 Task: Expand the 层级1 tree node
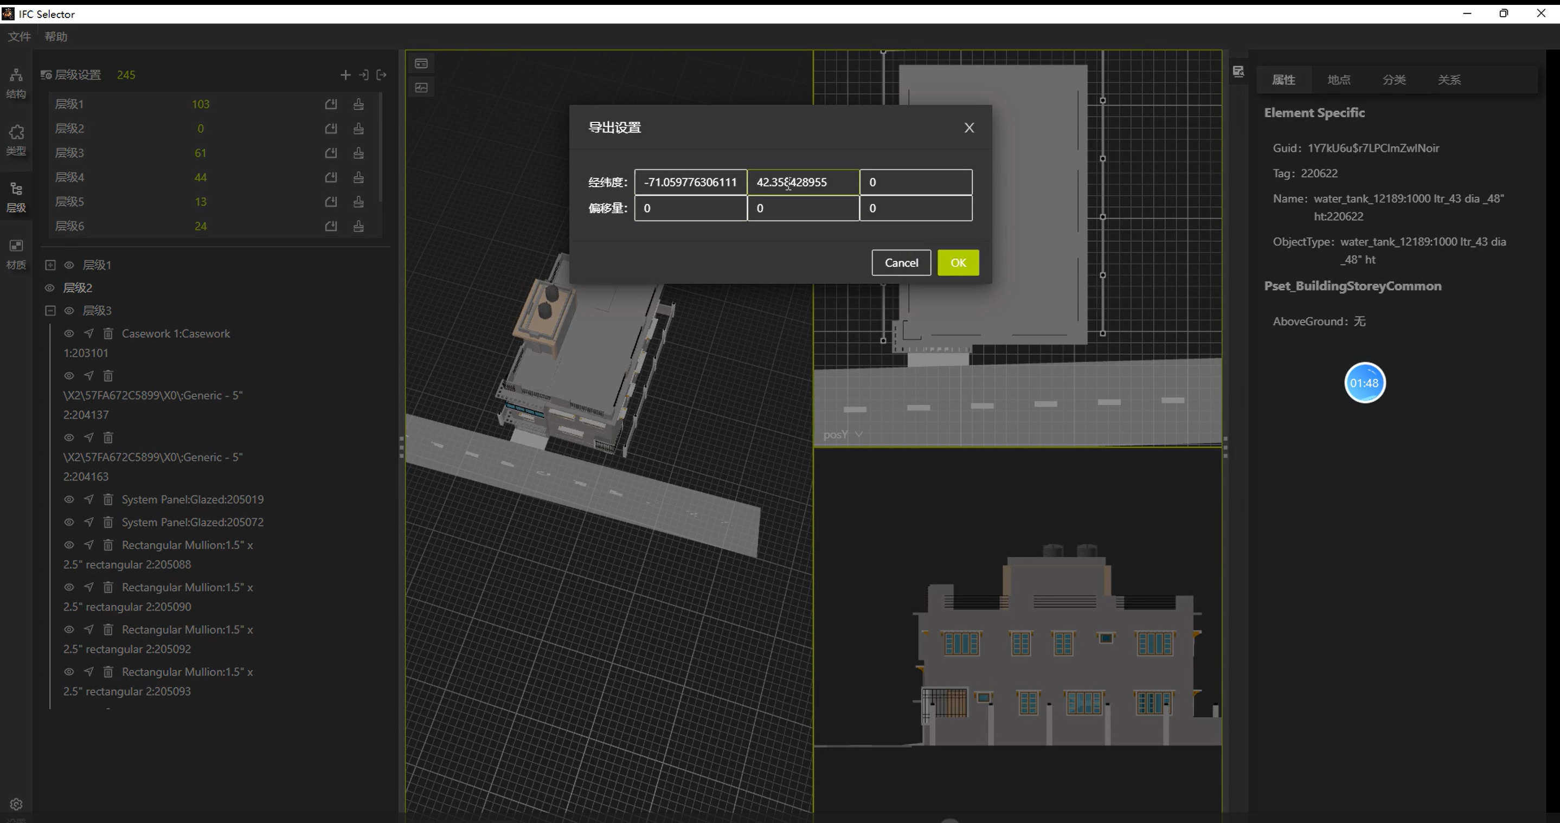click(x=50, y=265)
